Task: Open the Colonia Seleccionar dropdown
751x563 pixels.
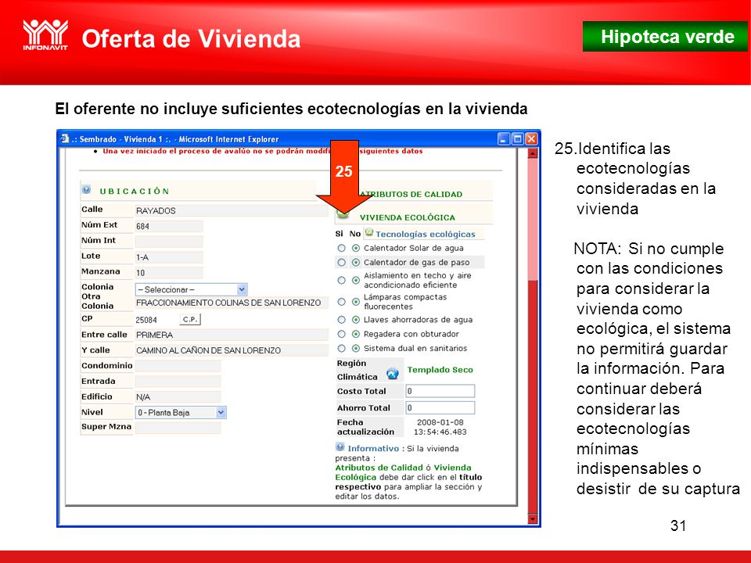Action: (191, 289)
